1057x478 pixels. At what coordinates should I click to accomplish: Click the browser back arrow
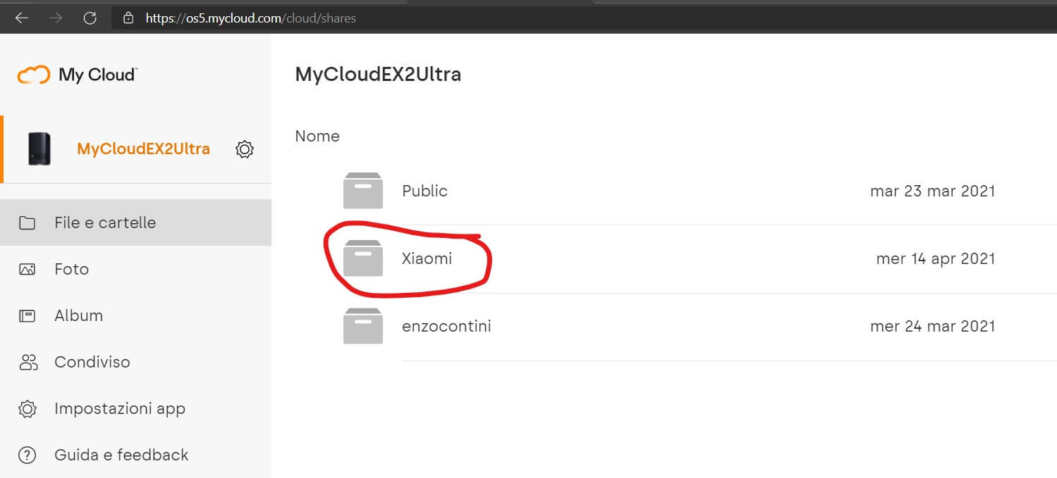22,18
